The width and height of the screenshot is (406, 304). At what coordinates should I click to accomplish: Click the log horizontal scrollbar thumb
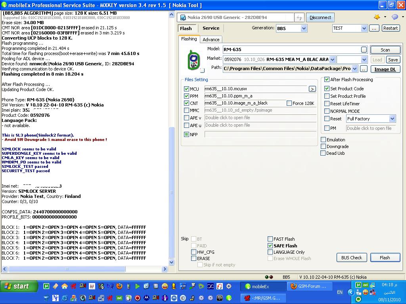(67, 269)
